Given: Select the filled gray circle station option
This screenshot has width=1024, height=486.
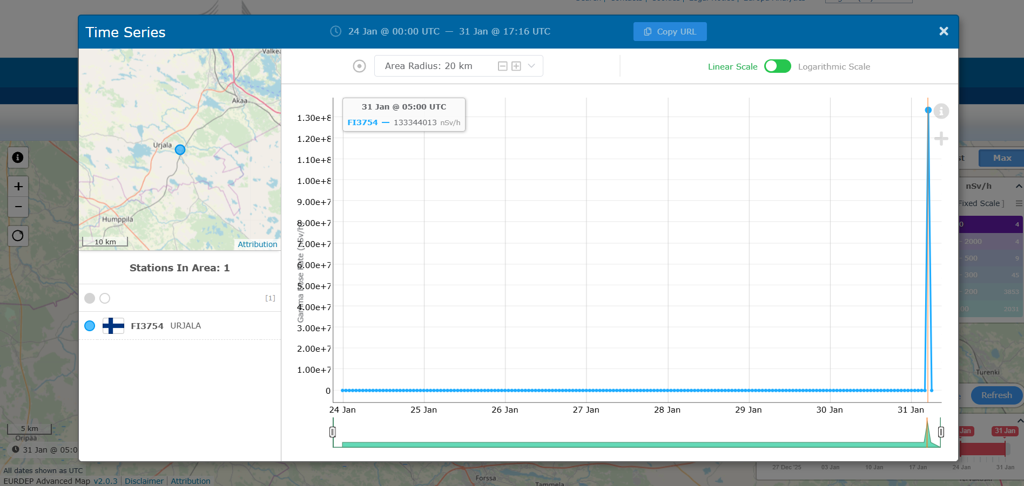Looking at the screenshot, I should click(x=90, y=298).
